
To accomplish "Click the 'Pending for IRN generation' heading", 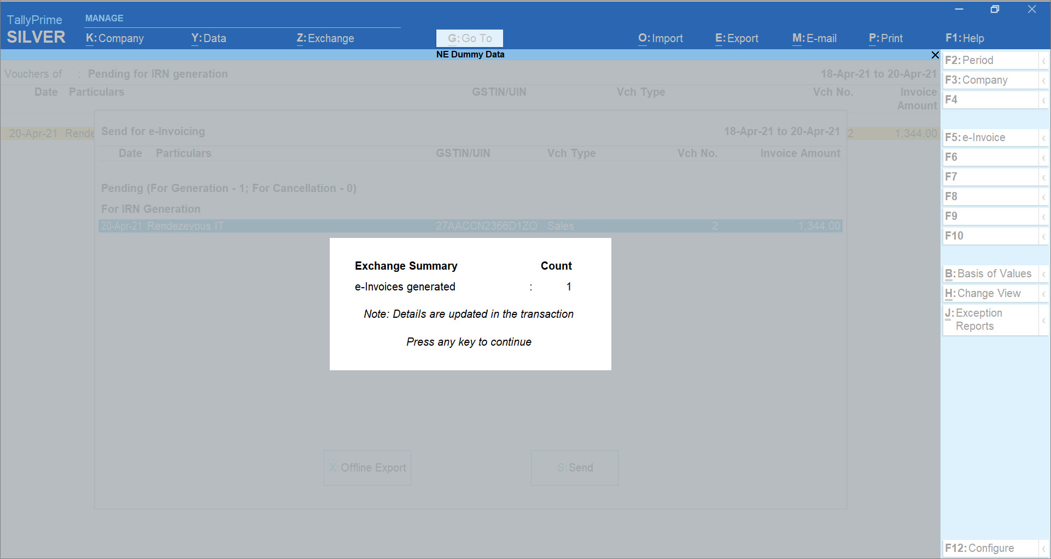I will [158, 74].
